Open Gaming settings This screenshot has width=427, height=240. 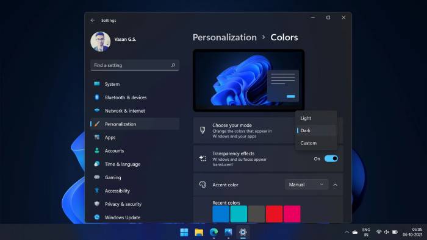[x=135, y=177]
